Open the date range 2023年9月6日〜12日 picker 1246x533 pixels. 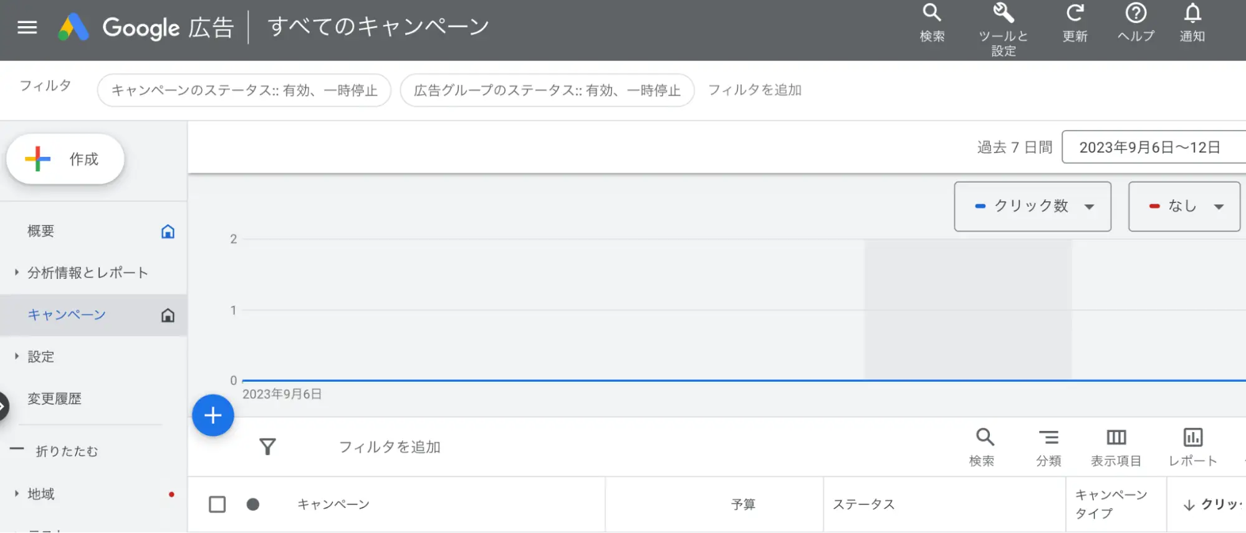[1149, 148]
